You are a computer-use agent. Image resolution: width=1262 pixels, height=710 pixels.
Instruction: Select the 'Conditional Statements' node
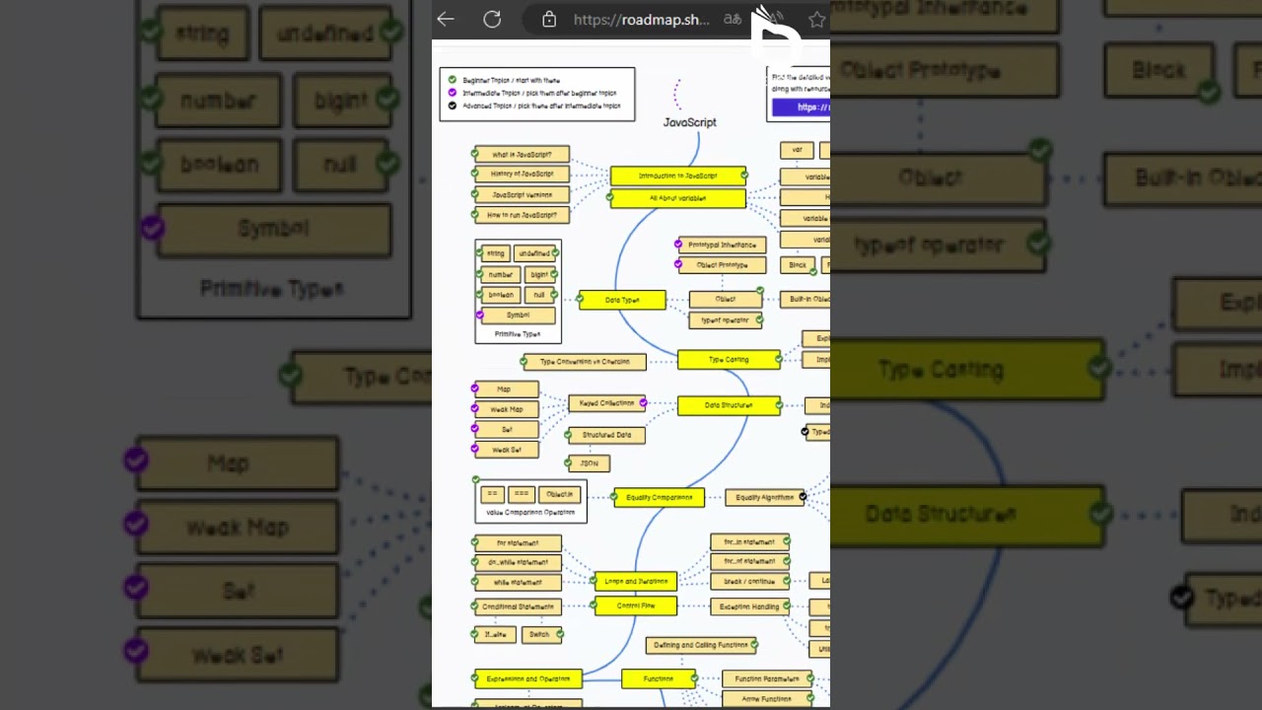(x=518, y=606)
